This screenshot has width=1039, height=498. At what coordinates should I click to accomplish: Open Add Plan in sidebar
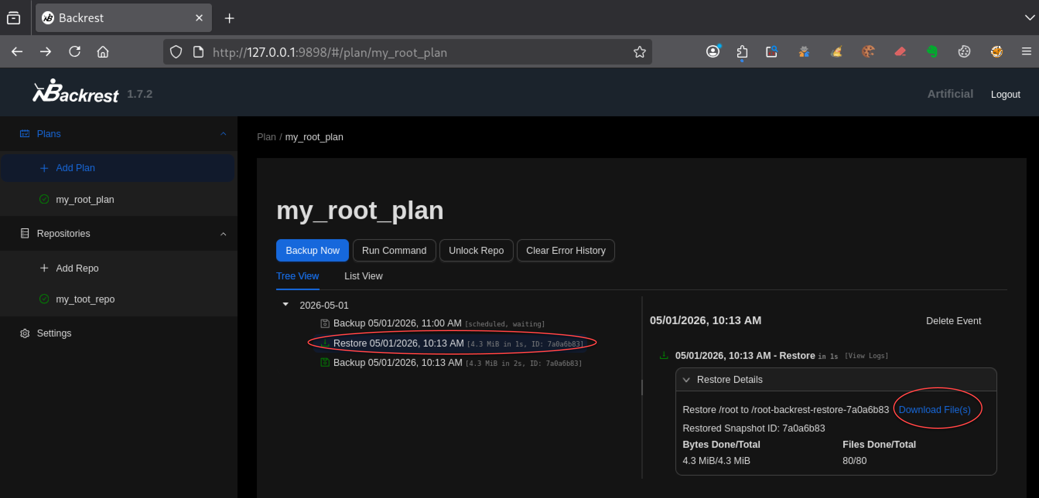[117, 168]
